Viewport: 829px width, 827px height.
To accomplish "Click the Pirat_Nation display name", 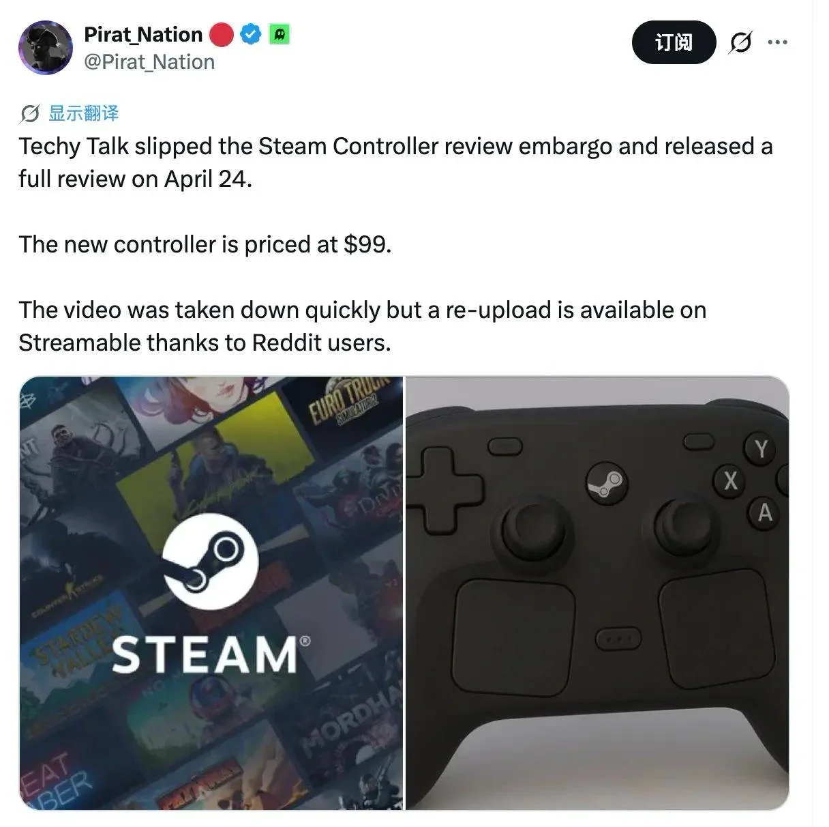I will pos(143,34).
